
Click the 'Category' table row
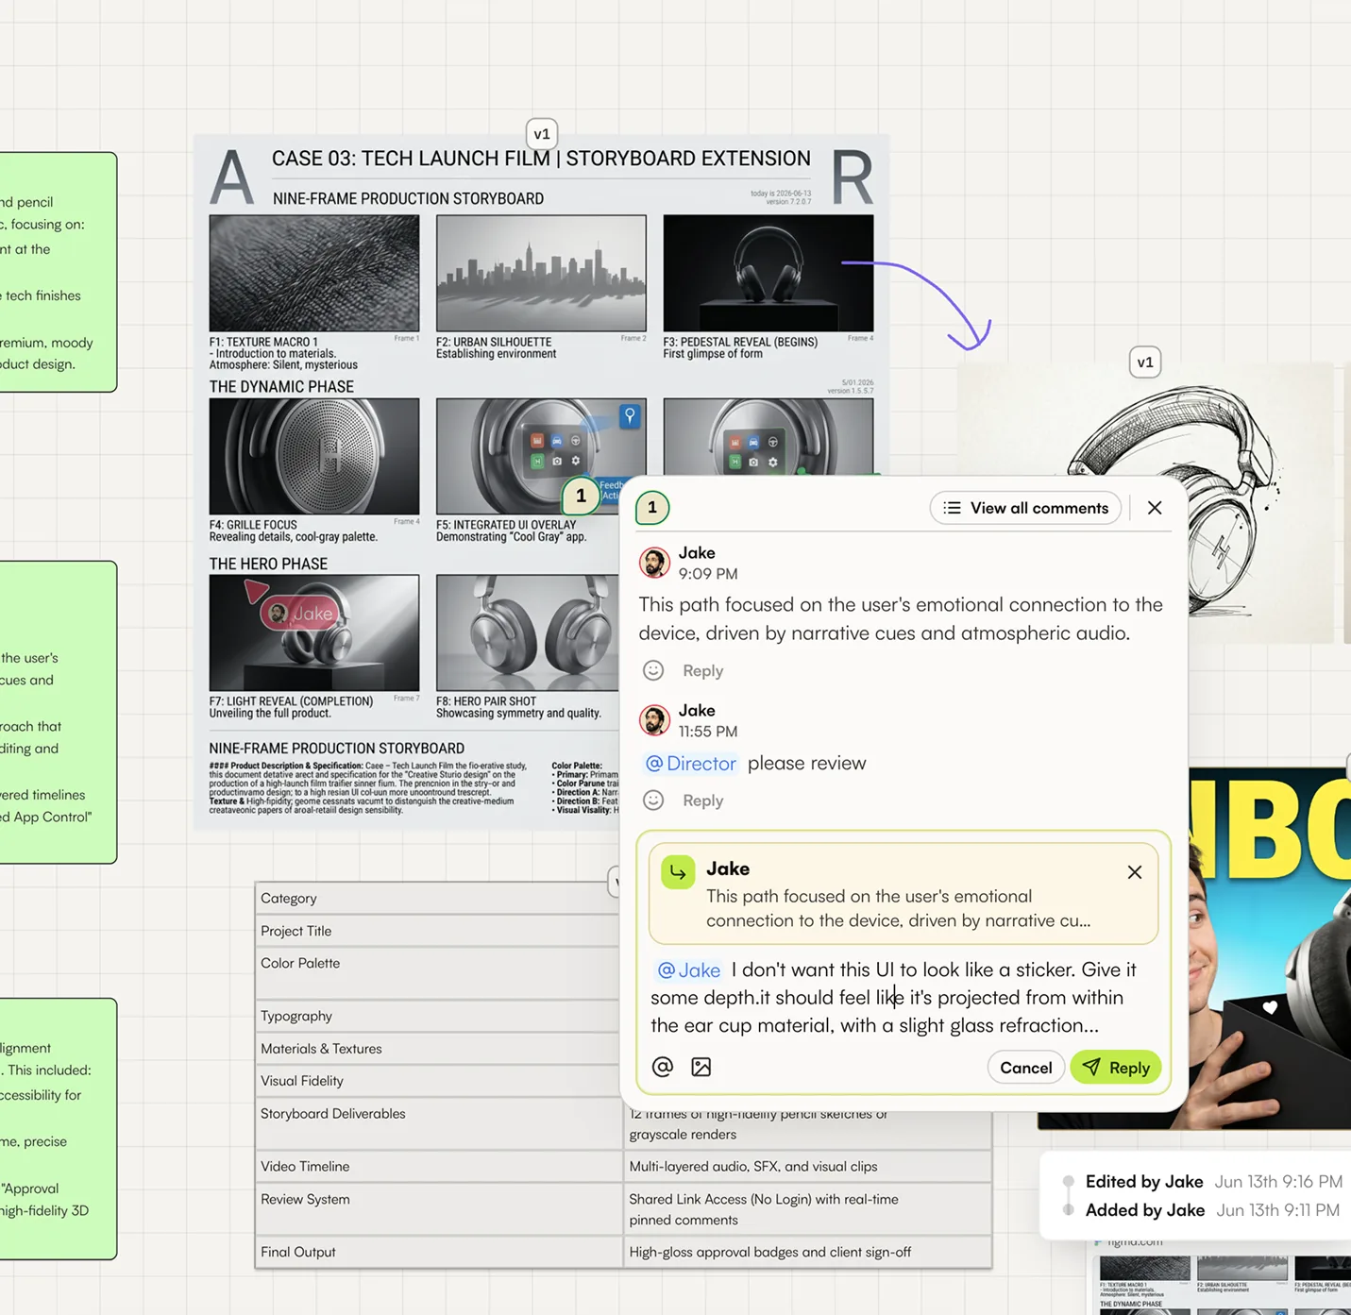[437, 898]
